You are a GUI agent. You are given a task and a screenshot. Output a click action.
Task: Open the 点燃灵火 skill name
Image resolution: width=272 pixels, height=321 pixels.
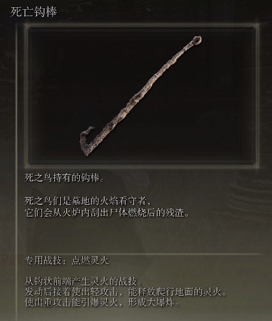tap(90, 261)
